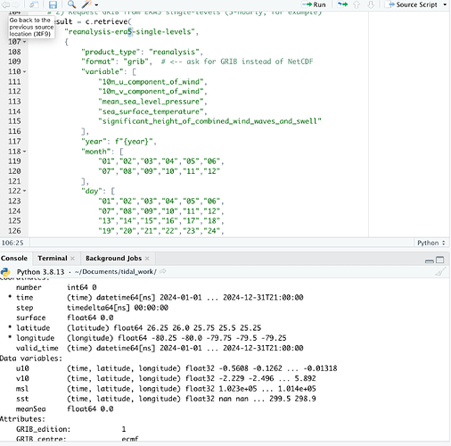Collapse the variable list fold at line 110
The width and height of the screenshot is (451, 446).
pos(25,71)
